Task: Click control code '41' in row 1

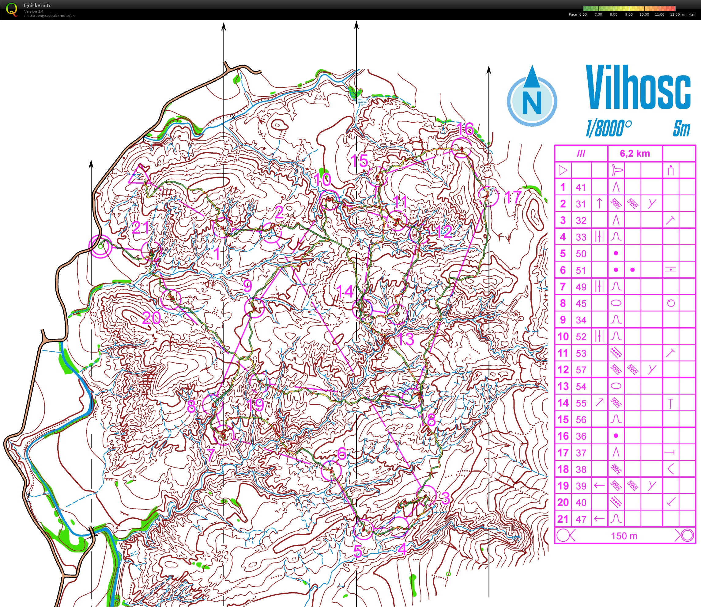Action: (581, 187)
